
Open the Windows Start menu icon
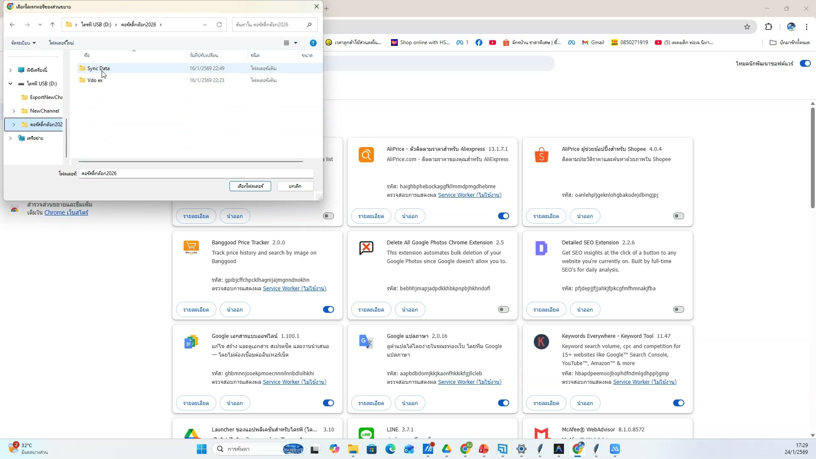(201, 449)
